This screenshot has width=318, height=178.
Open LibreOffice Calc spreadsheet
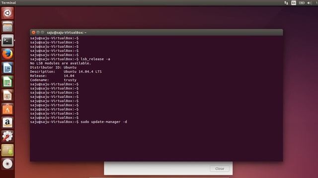7,82
